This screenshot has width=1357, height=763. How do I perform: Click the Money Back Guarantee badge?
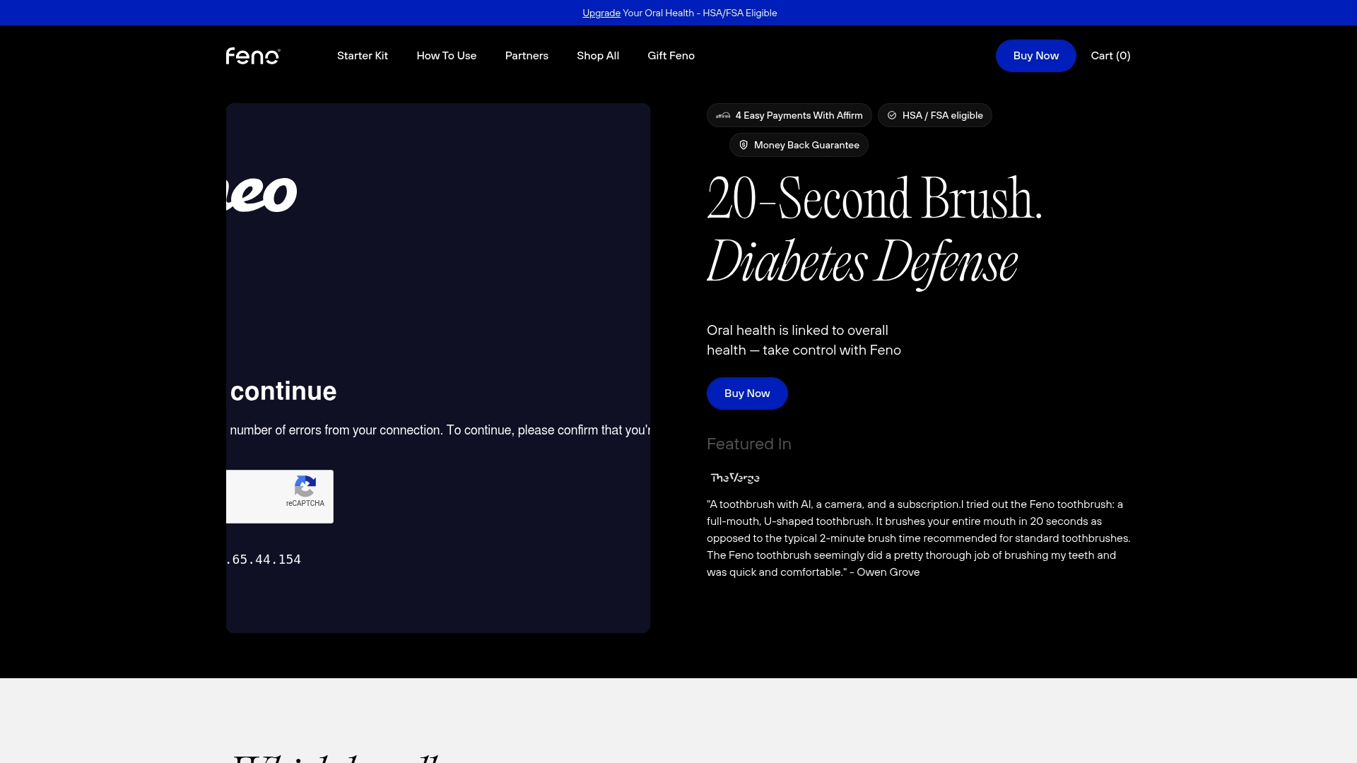point(799,145)
